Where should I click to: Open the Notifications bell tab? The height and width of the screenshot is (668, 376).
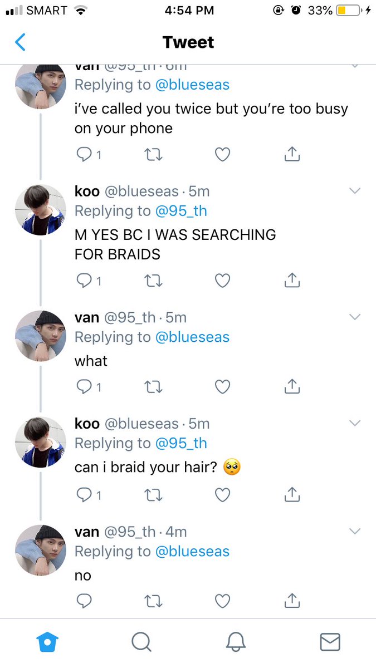(236, 642)
